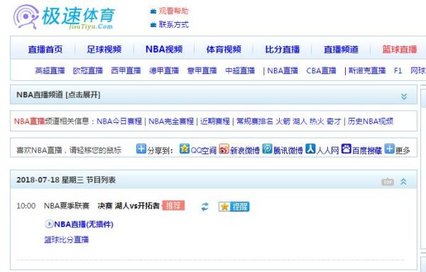Select 英超直播 in the sub navigation

point(50,70)
